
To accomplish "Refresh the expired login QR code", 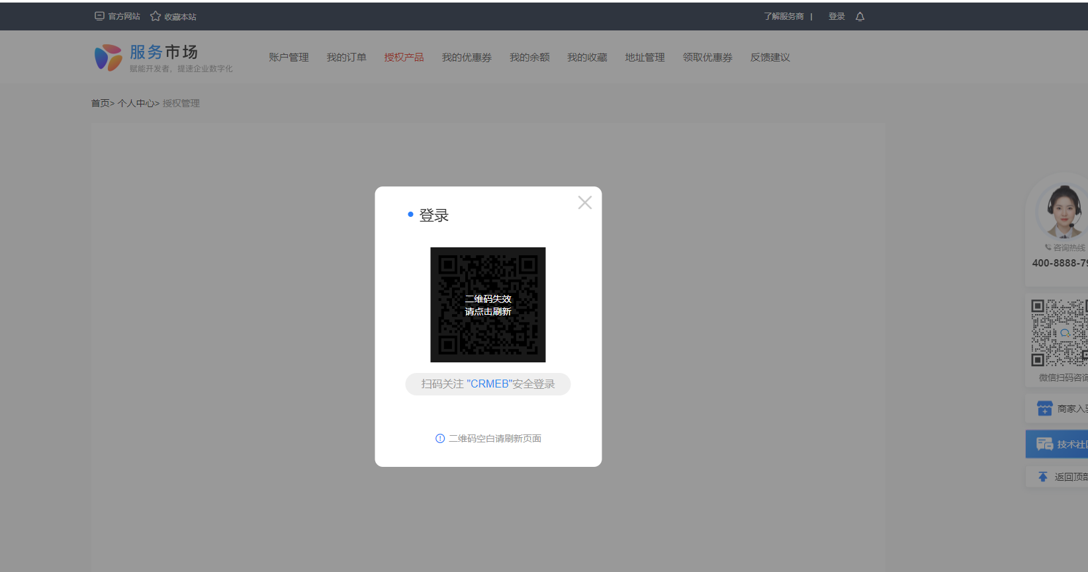I will tap(488, 305).
